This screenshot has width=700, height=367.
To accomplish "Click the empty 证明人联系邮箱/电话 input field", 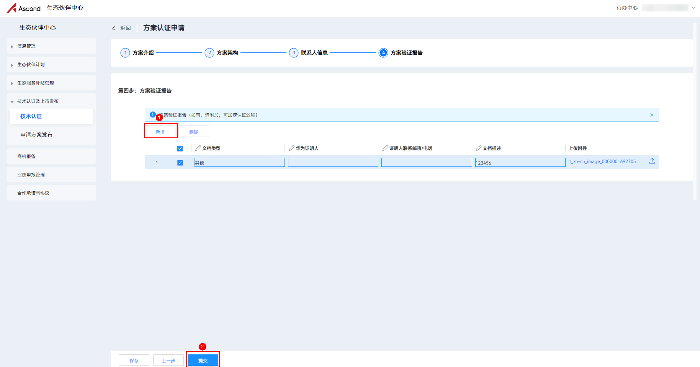I will coord(427,163).
